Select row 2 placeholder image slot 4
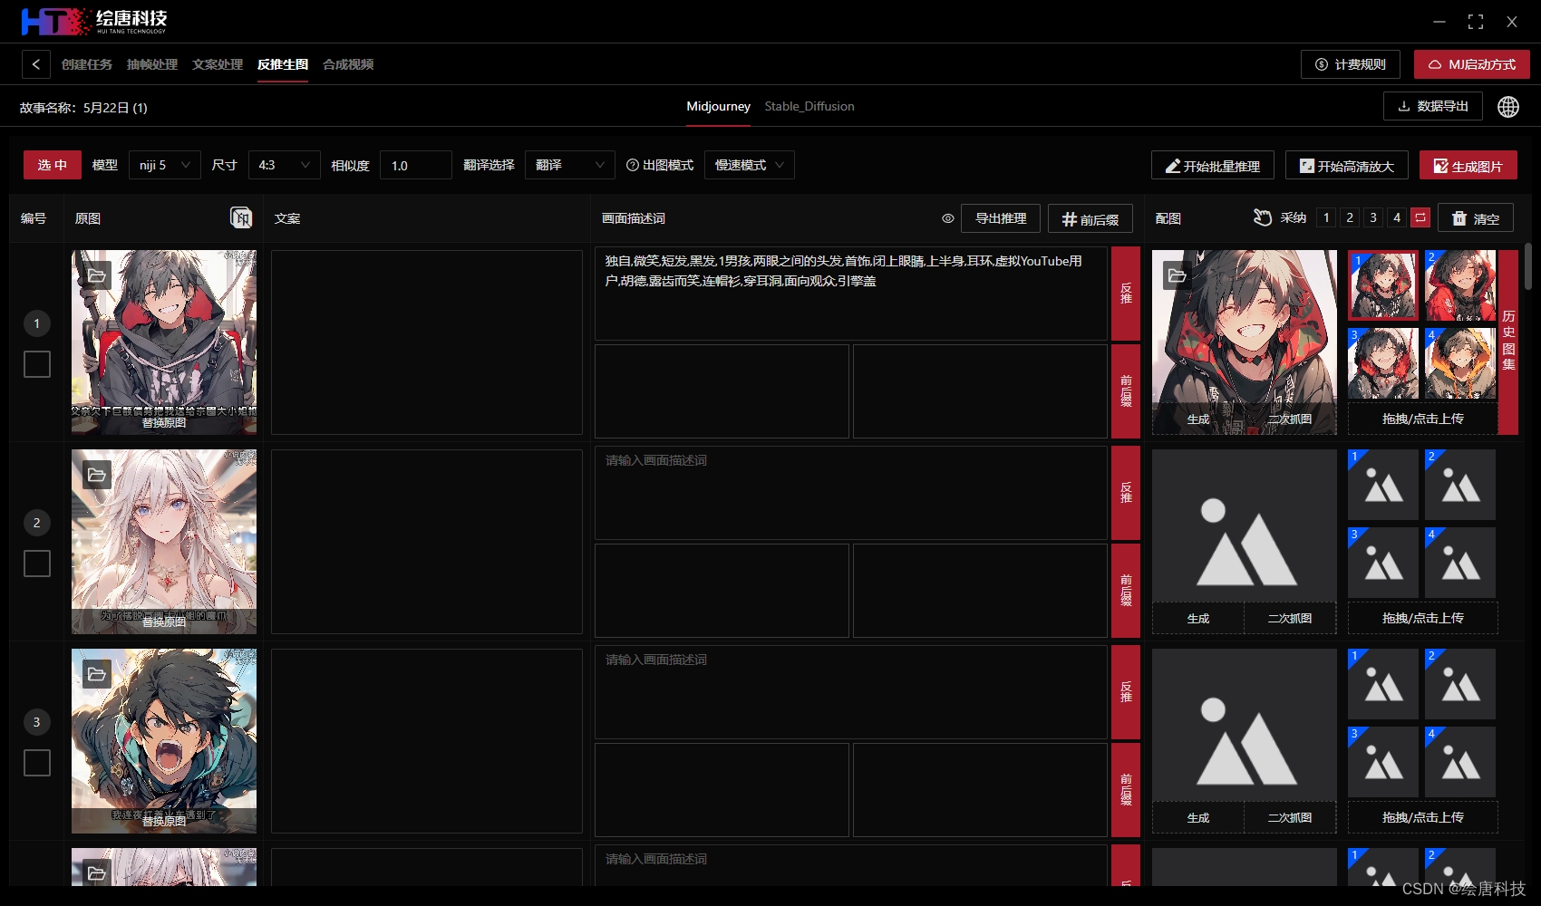 (1460, 563)
